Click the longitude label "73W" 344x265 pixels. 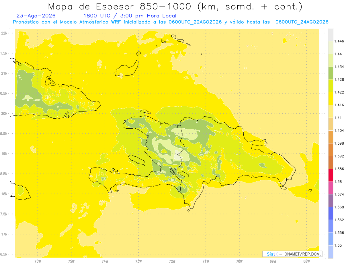[x=138, y=261]
